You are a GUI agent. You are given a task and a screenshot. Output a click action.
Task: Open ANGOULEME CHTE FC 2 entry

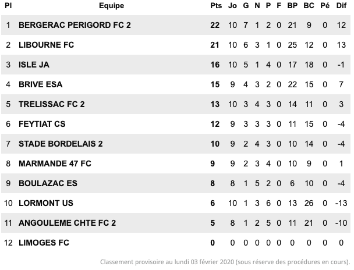click(x=68, y=223)
